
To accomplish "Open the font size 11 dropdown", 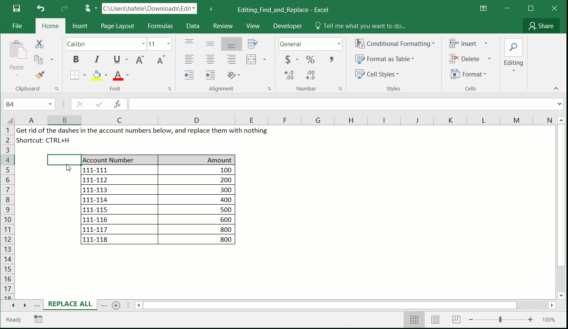I will click(168, 44).
